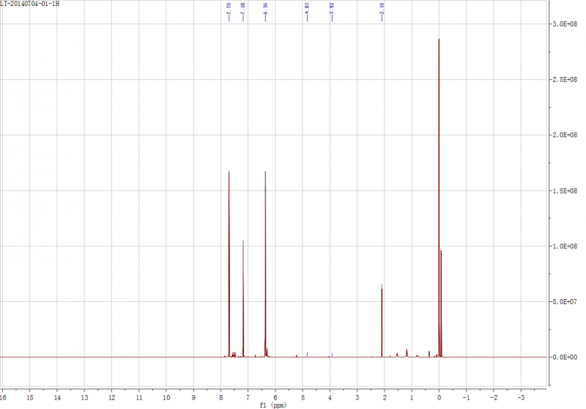Click the 2.0E+08 intensity axis label
The image size is (586, 409).
pyautogui.click(x=565, y=135)
